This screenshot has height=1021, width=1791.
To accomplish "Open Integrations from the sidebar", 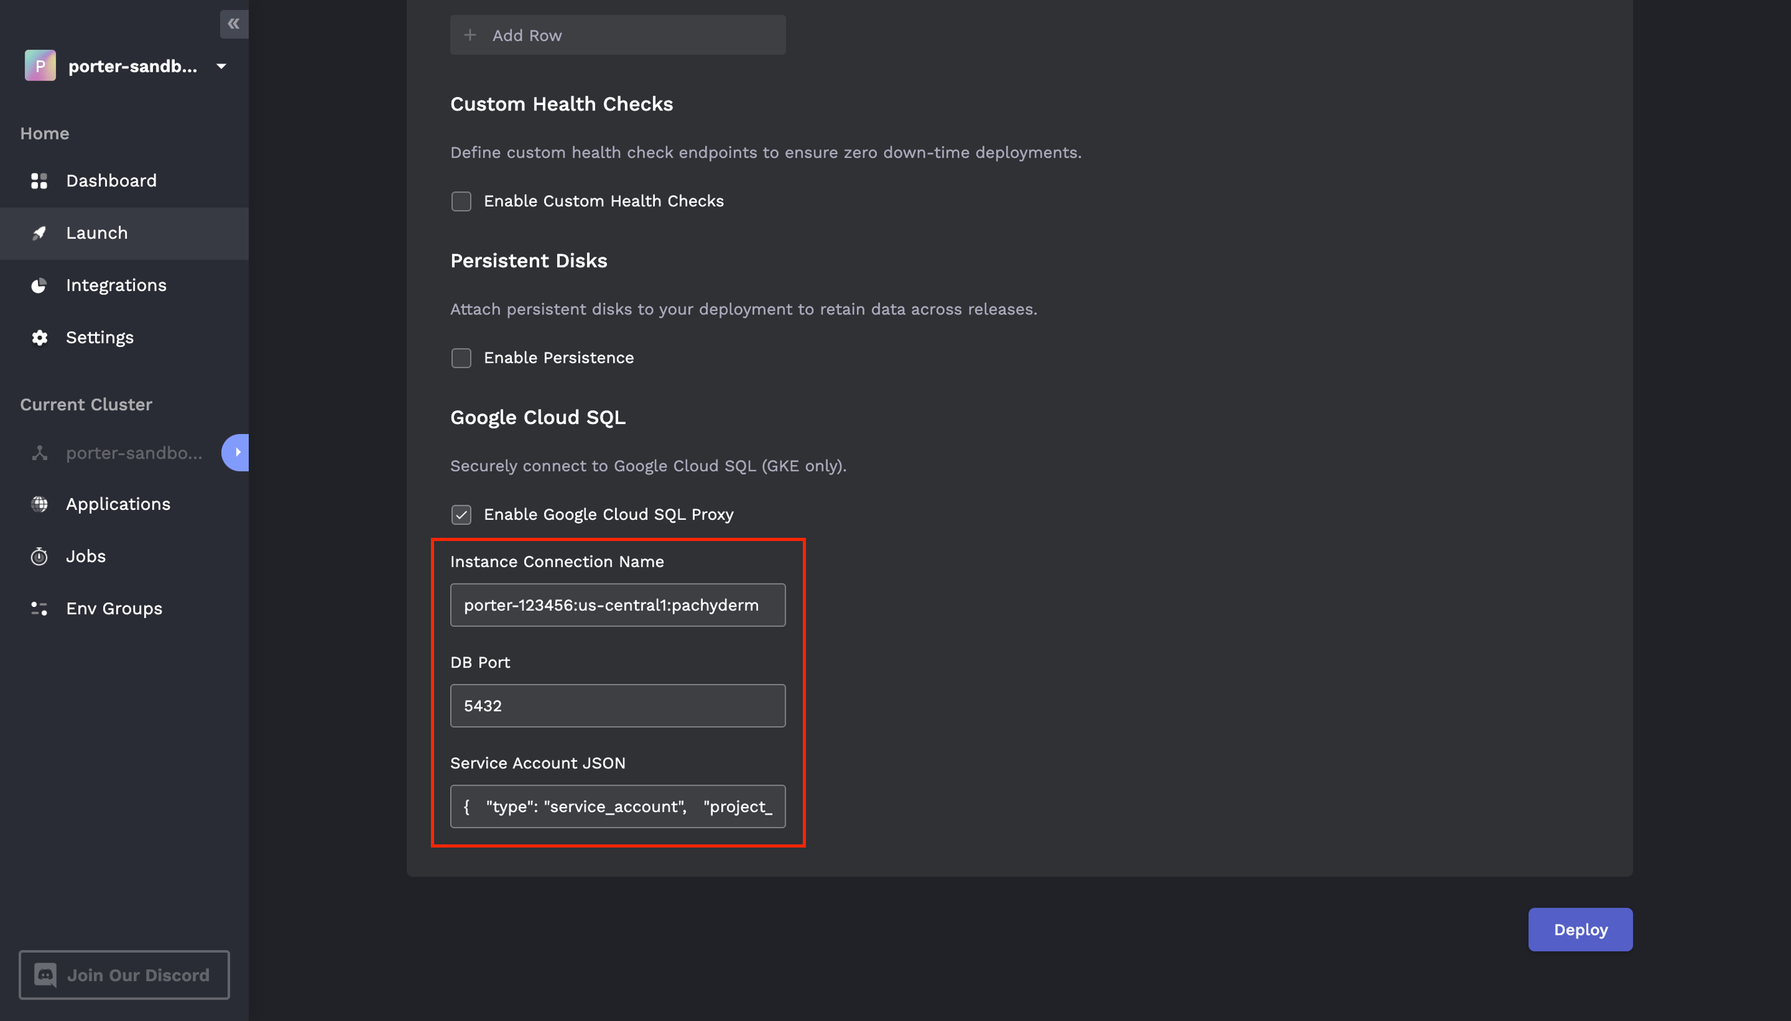I will (x=116, y=284).
